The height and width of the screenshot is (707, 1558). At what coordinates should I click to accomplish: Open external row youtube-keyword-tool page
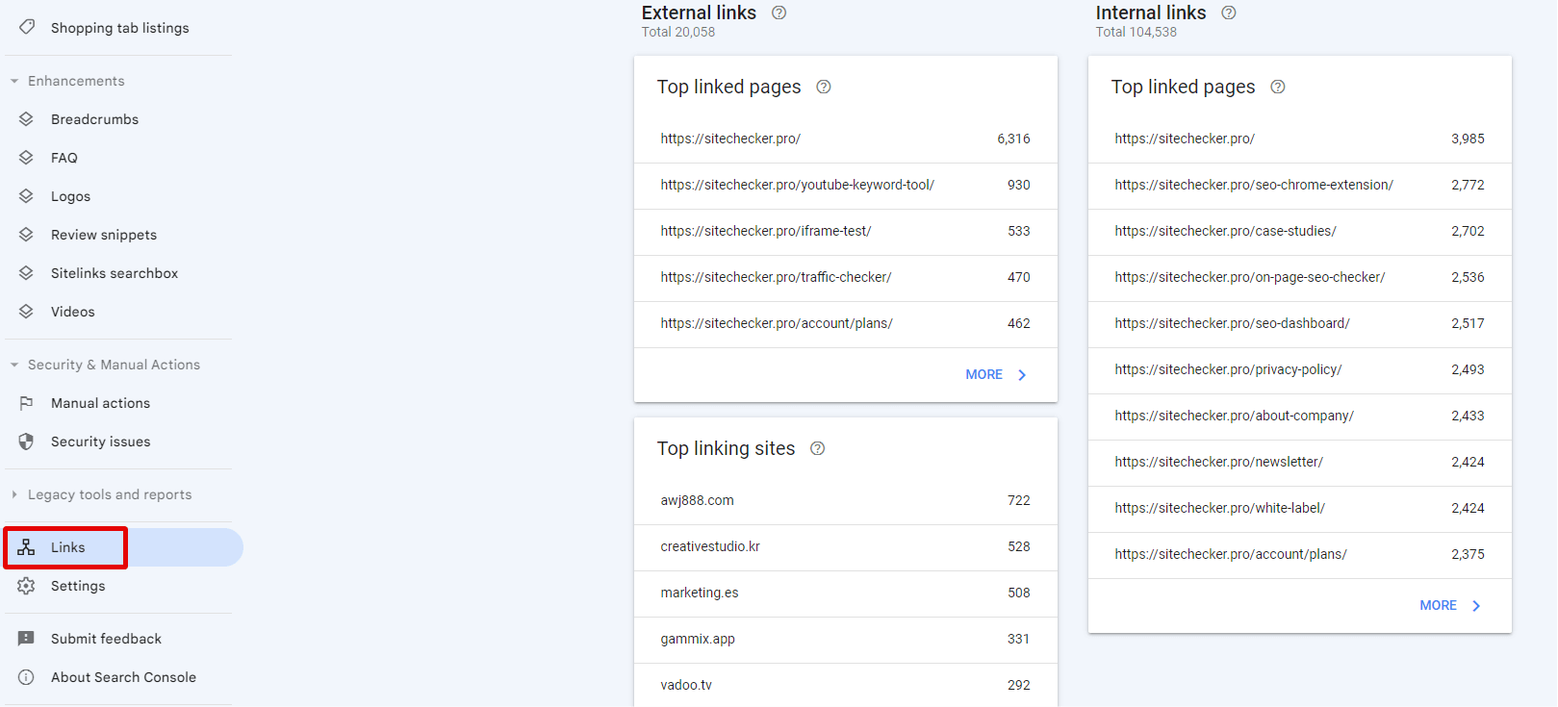click(846, 185)
